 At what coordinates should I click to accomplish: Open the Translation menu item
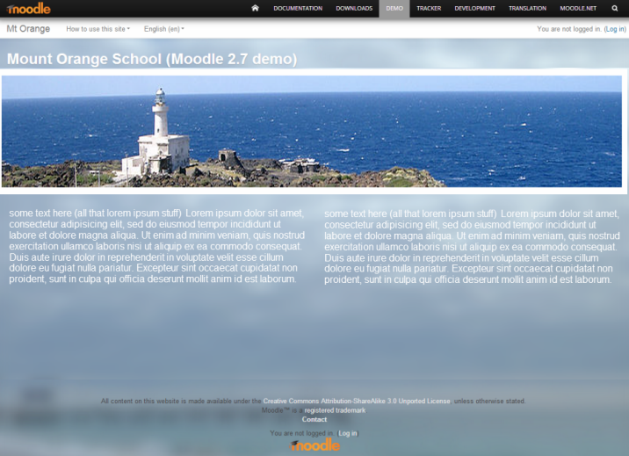point(527,8)
